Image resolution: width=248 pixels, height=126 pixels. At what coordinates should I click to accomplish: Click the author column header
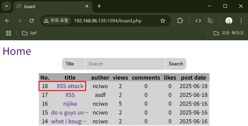tap(100, 78)
